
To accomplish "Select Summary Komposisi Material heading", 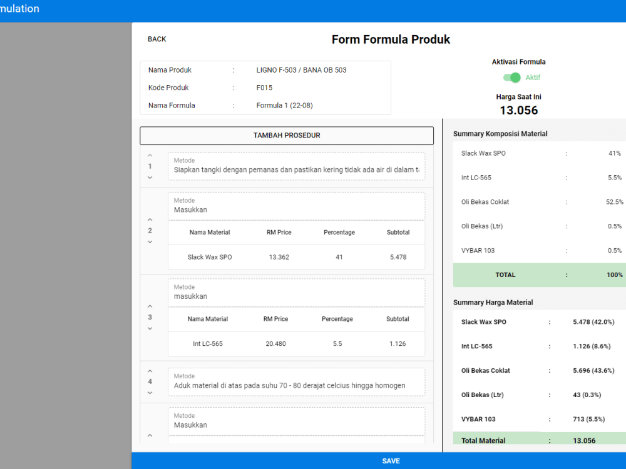I will (500, 134).
